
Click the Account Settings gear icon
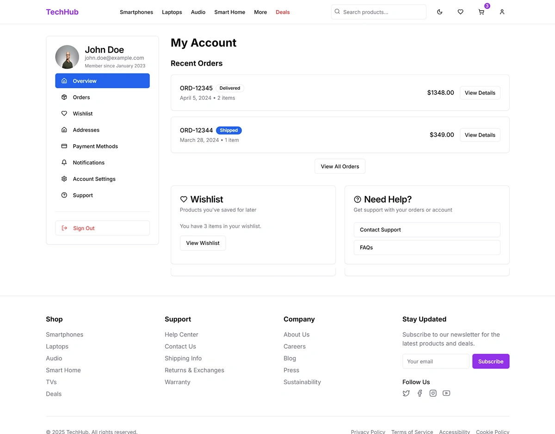(x=64, y=179)
